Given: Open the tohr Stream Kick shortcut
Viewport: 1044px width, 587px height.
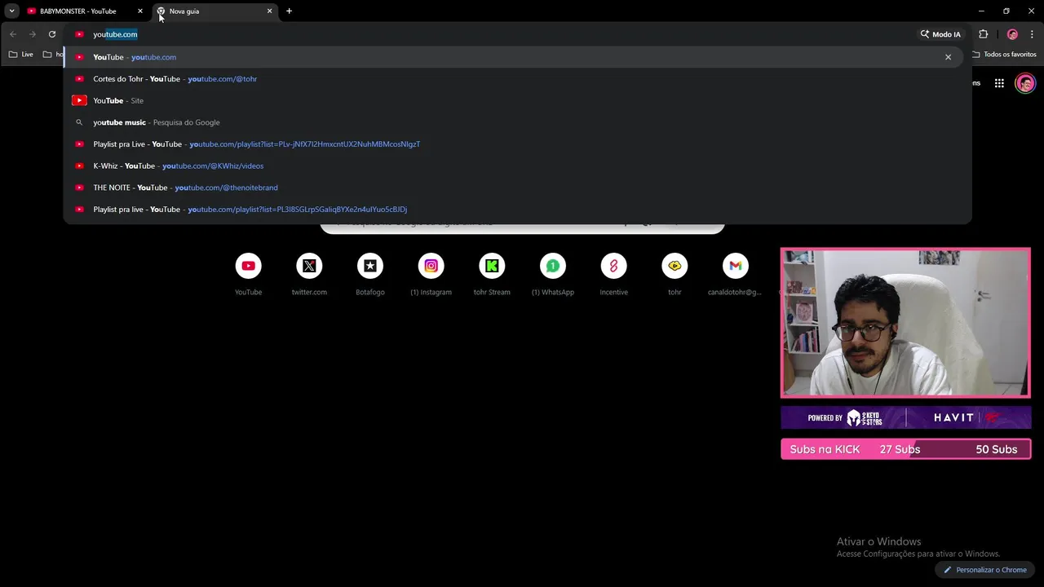Looking at the screenshot, I should pyautogui.click(x=492, y=274).
